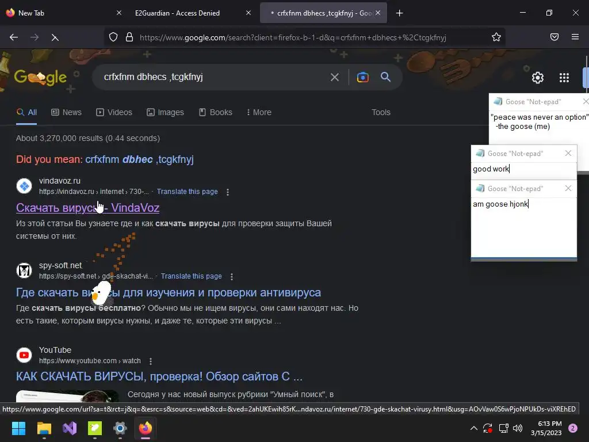Submit search with magnifier icon
589x442 pixels.
coord(385,77)
